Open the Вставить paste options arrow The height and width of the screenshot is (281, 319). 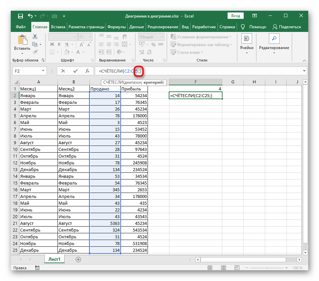click(22, 54)
